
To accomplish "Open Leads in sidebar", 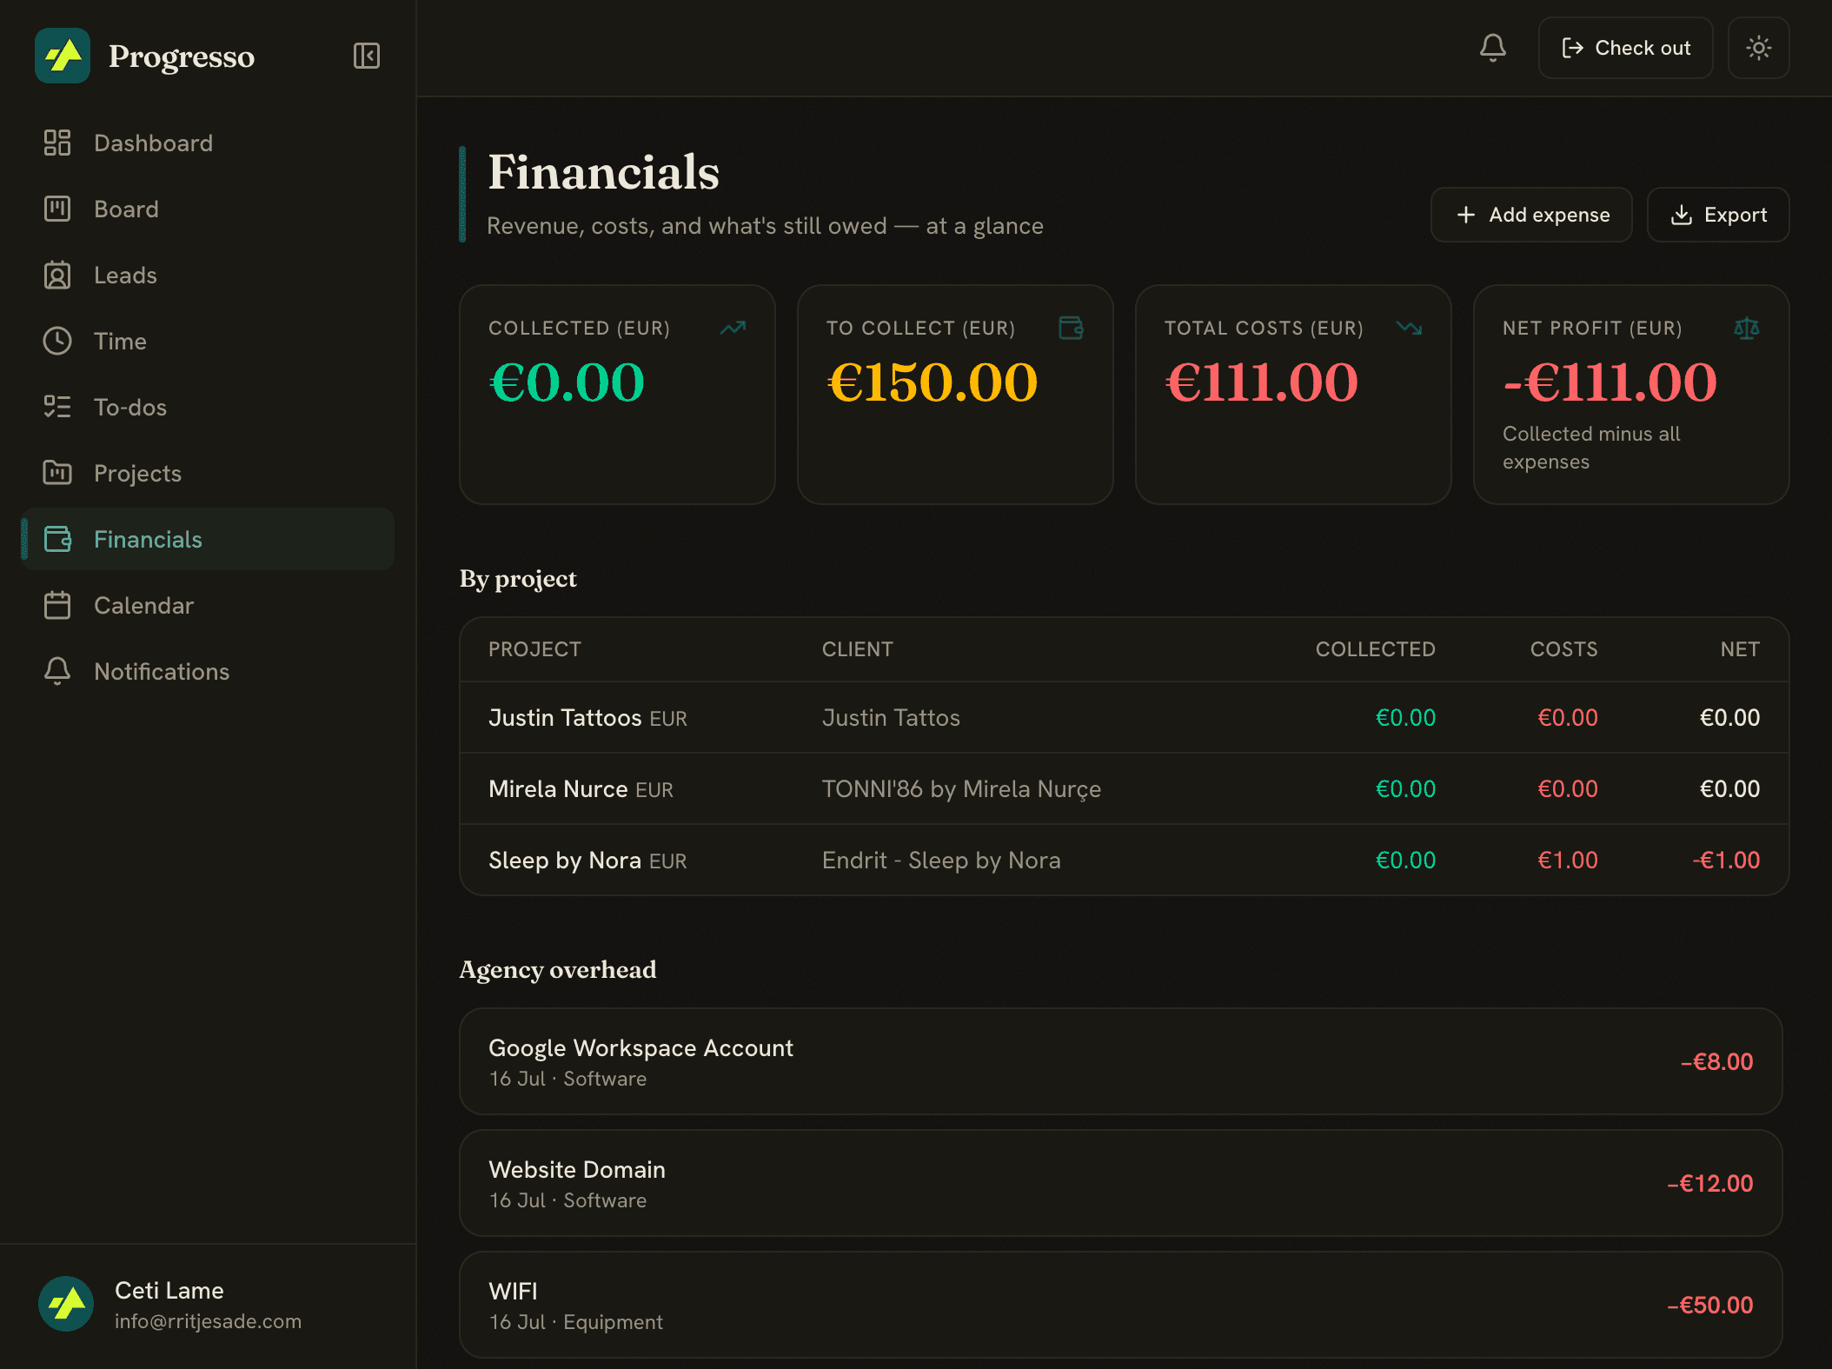I will pos(208,275).
